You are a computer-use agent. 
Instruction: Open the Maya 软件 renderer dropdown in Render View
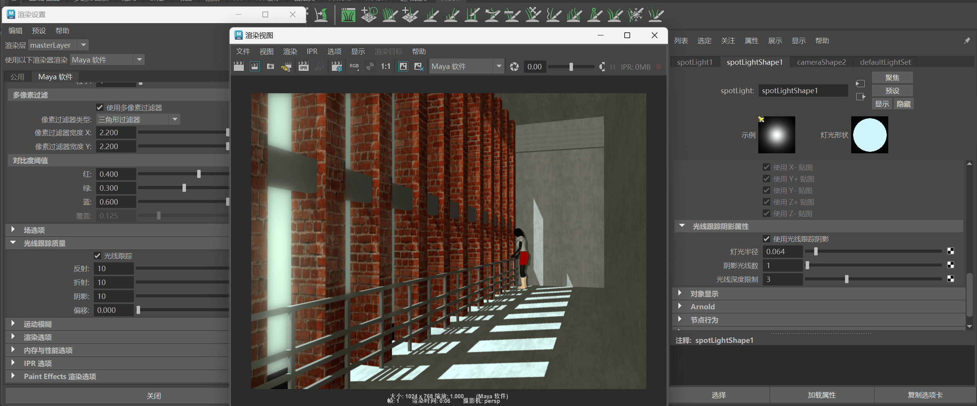coord(467,67)
